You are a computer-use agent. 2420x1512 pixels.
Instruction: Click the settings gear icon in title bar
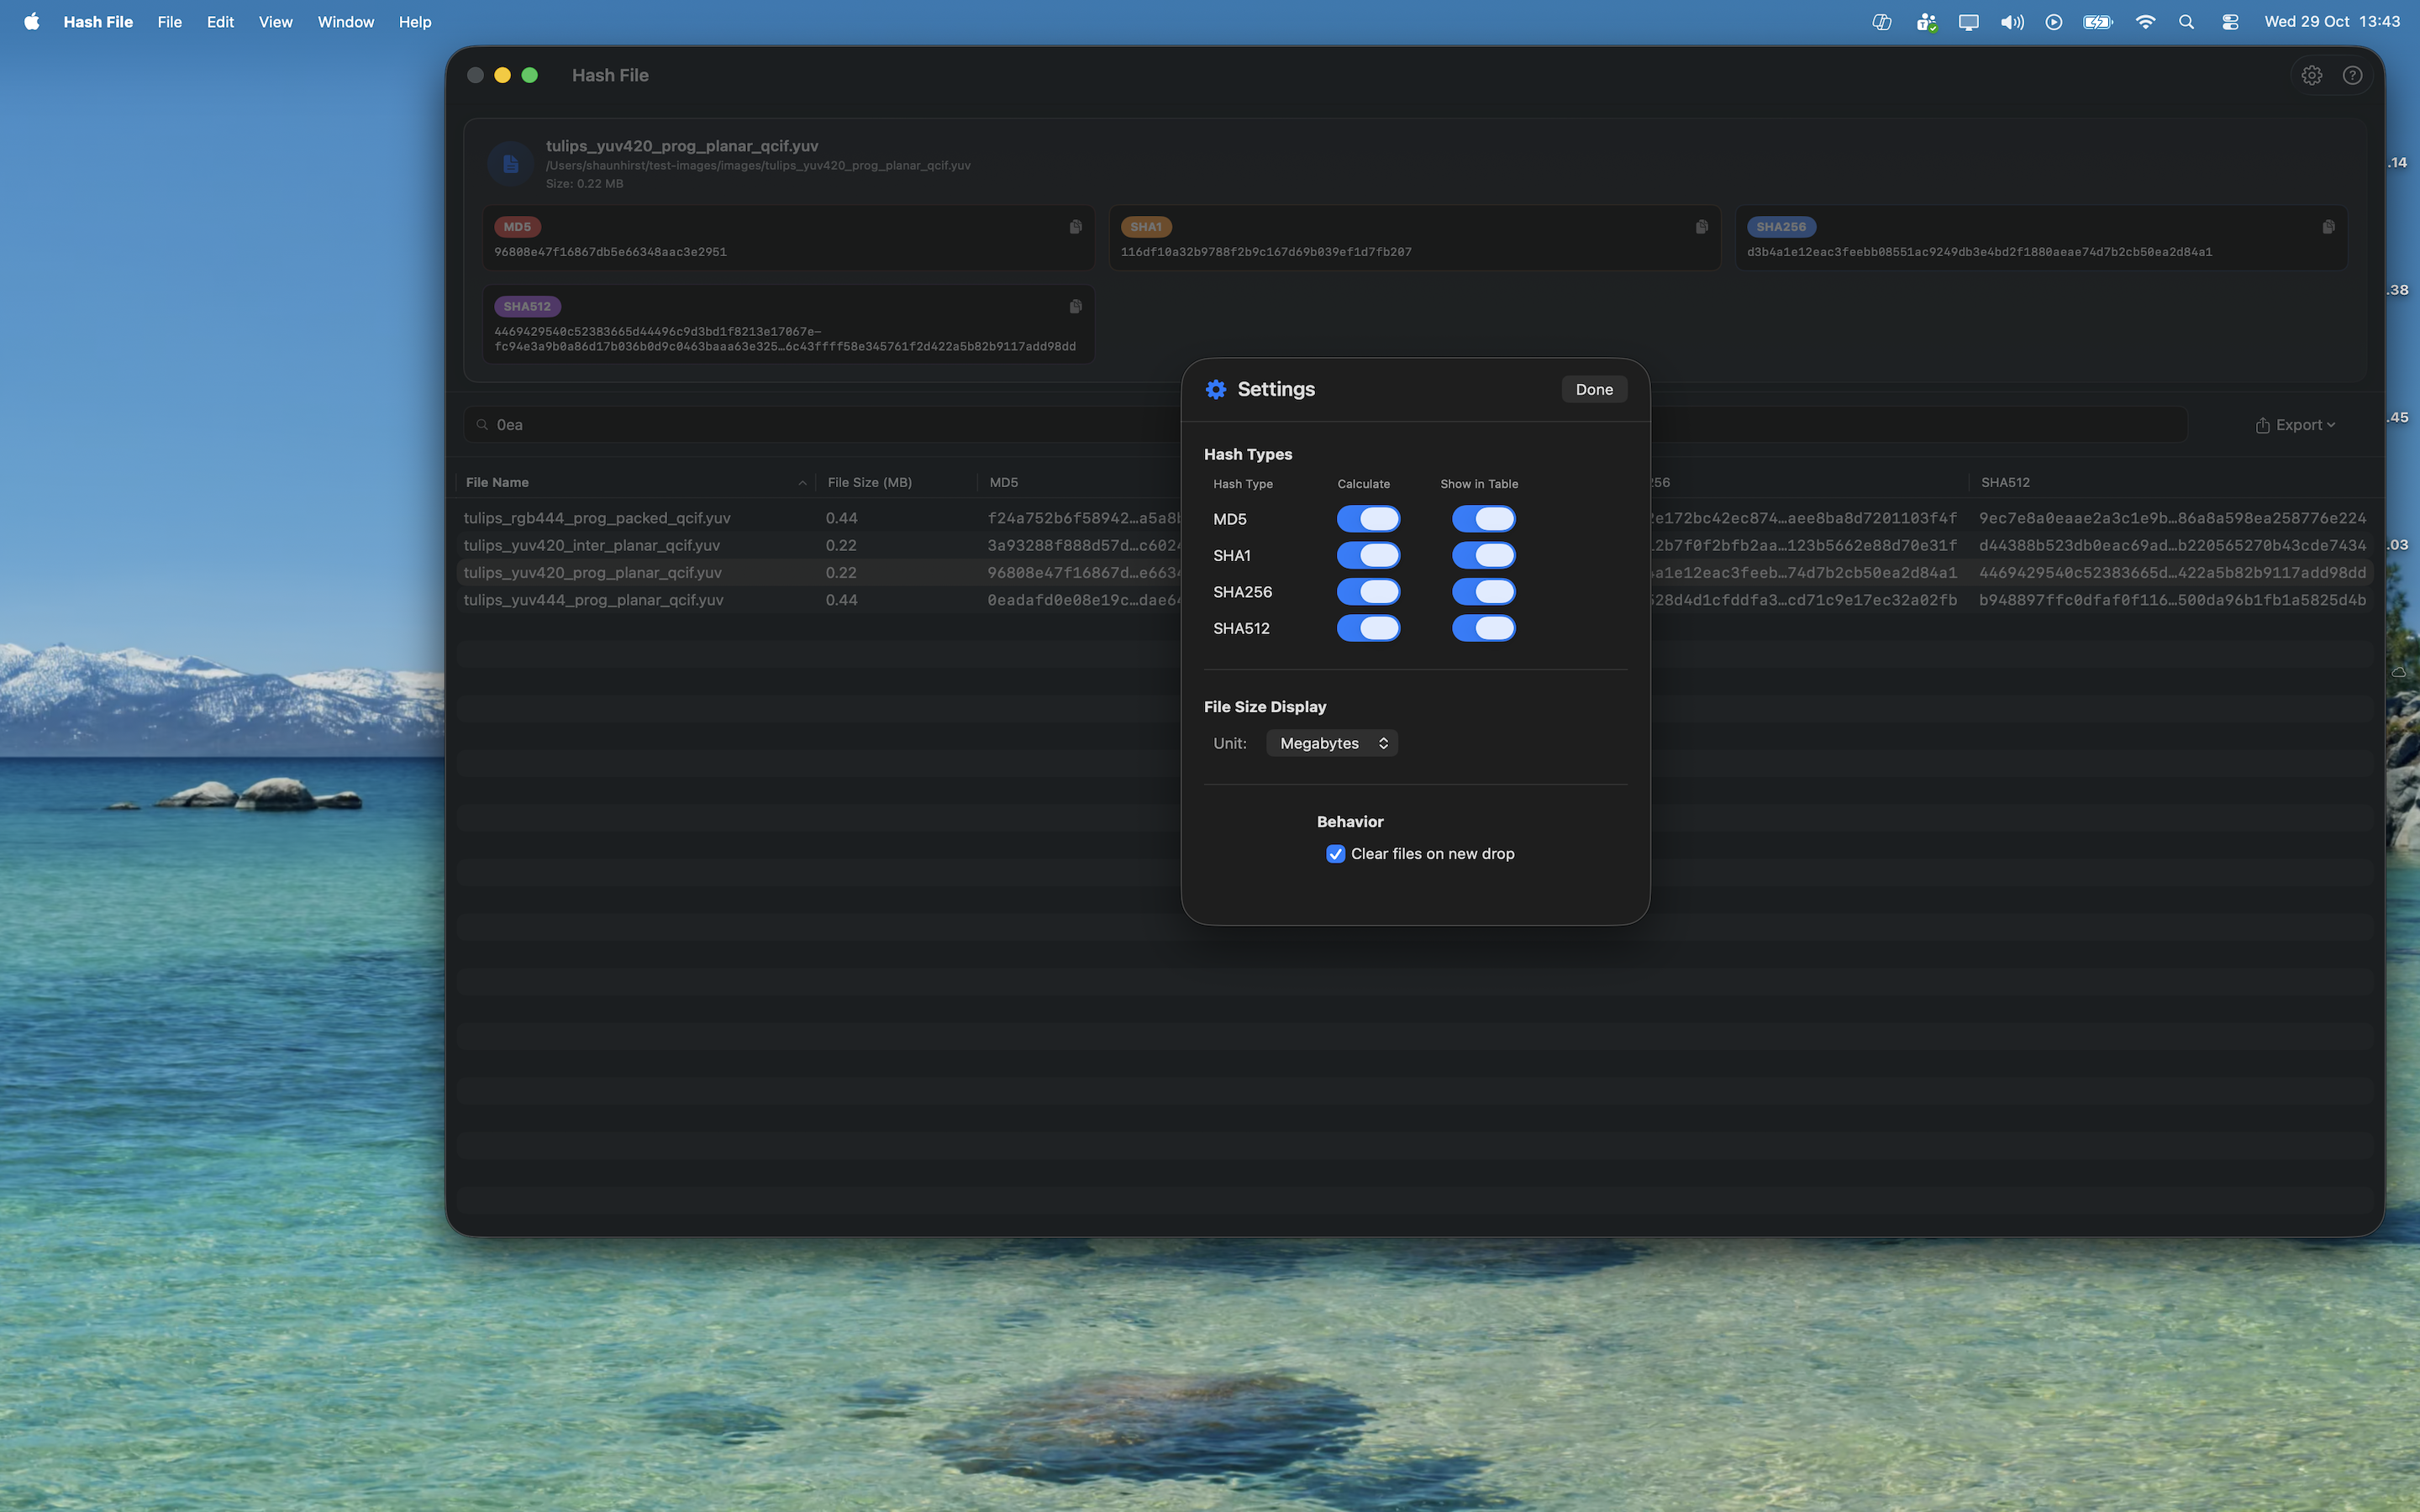[x=2311, y=75]
